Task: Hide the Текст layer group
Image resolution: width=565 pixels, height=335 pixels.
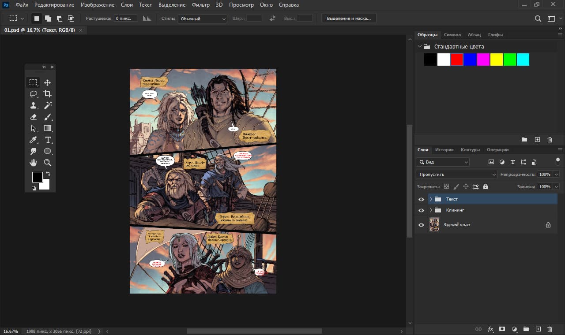Action: pyautogui.click(x=421, y=199)
